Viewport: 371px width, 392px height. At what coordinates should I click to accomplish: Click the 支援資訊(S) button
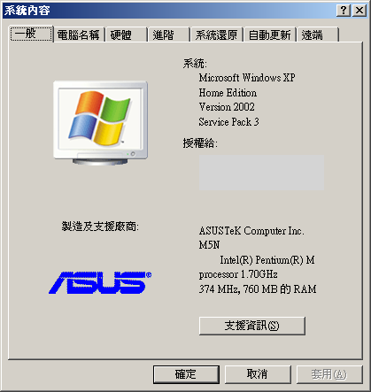(252, 326)
